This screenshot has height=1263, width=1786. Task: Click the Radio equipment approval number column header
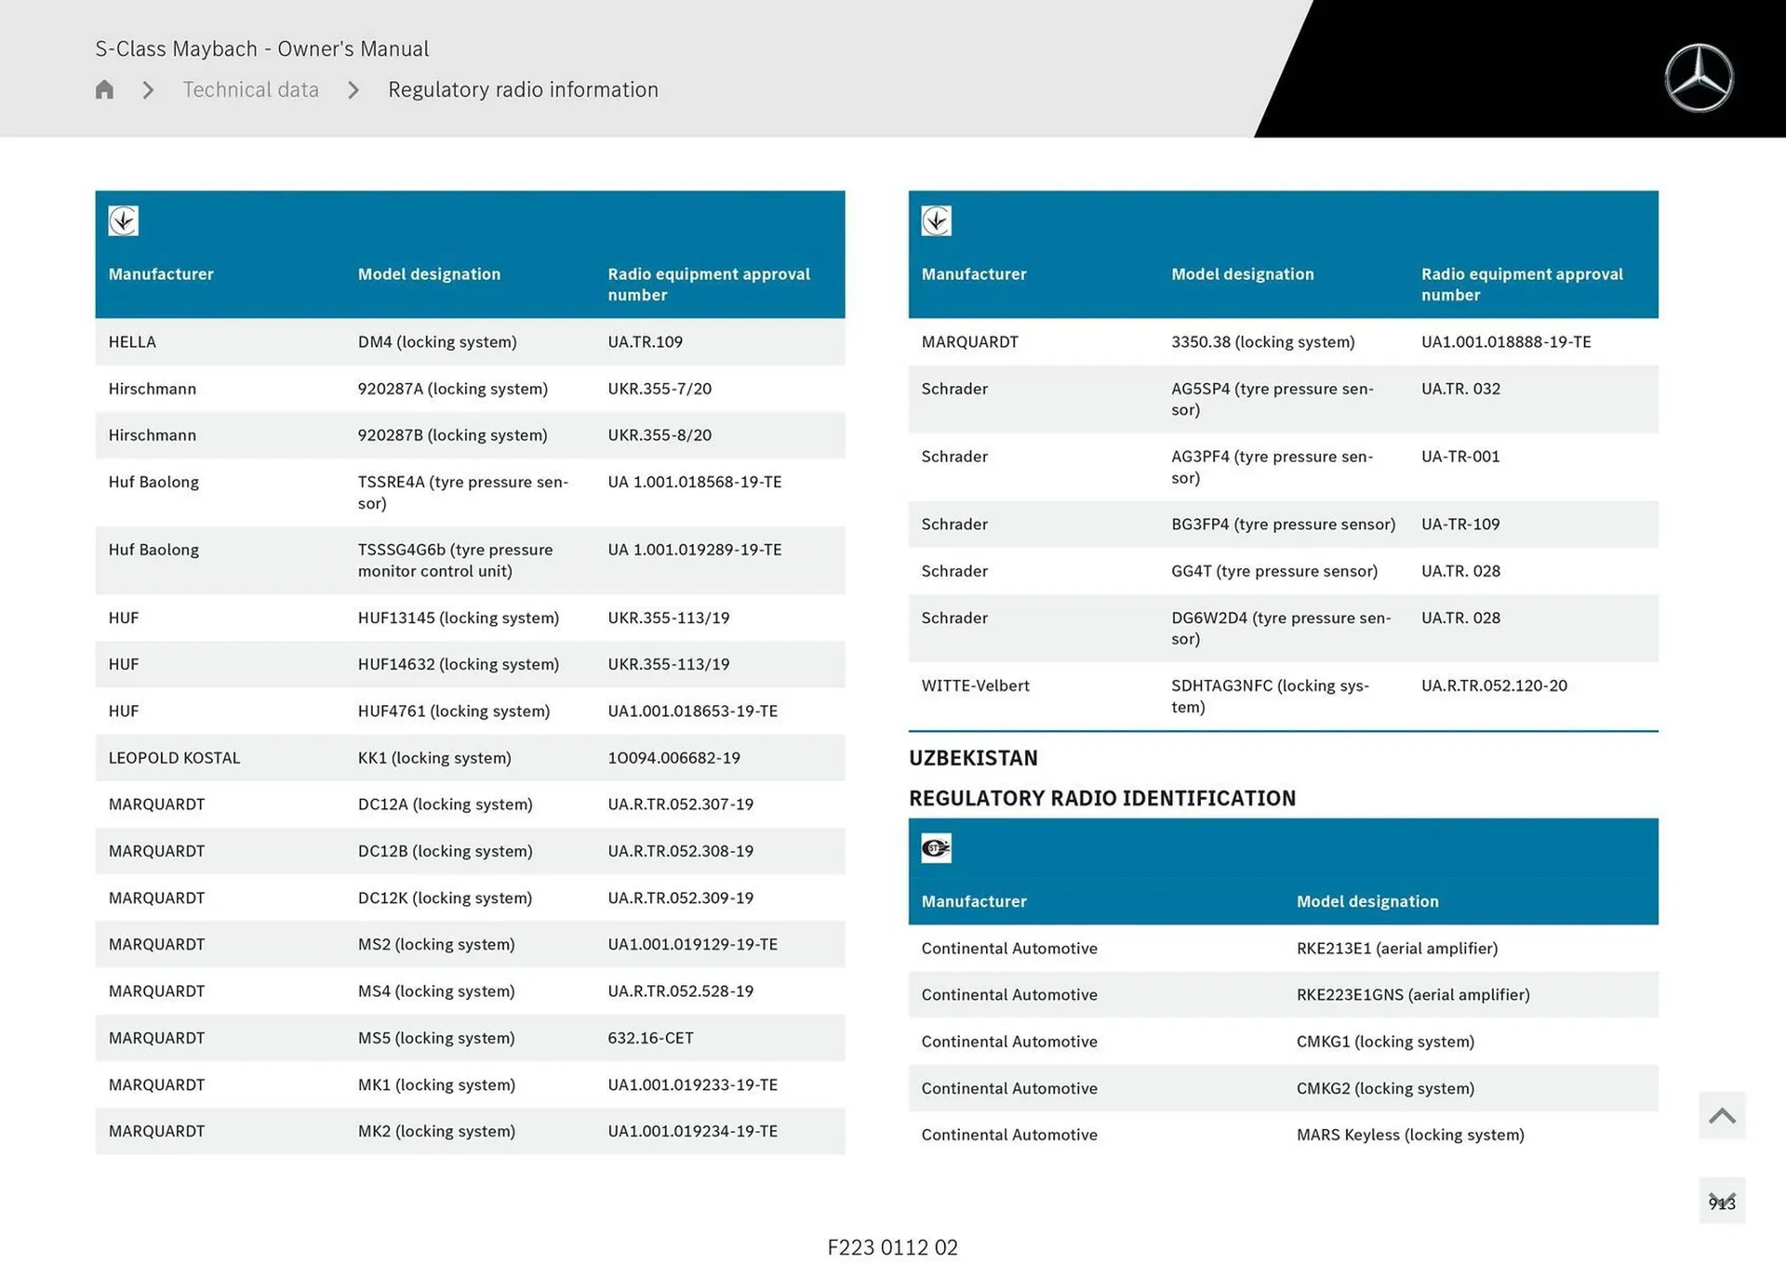click(709, 285)
